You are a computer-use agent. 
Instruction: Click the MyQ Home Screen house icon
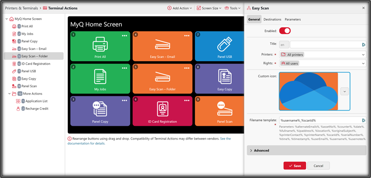(x=11, y=19)
